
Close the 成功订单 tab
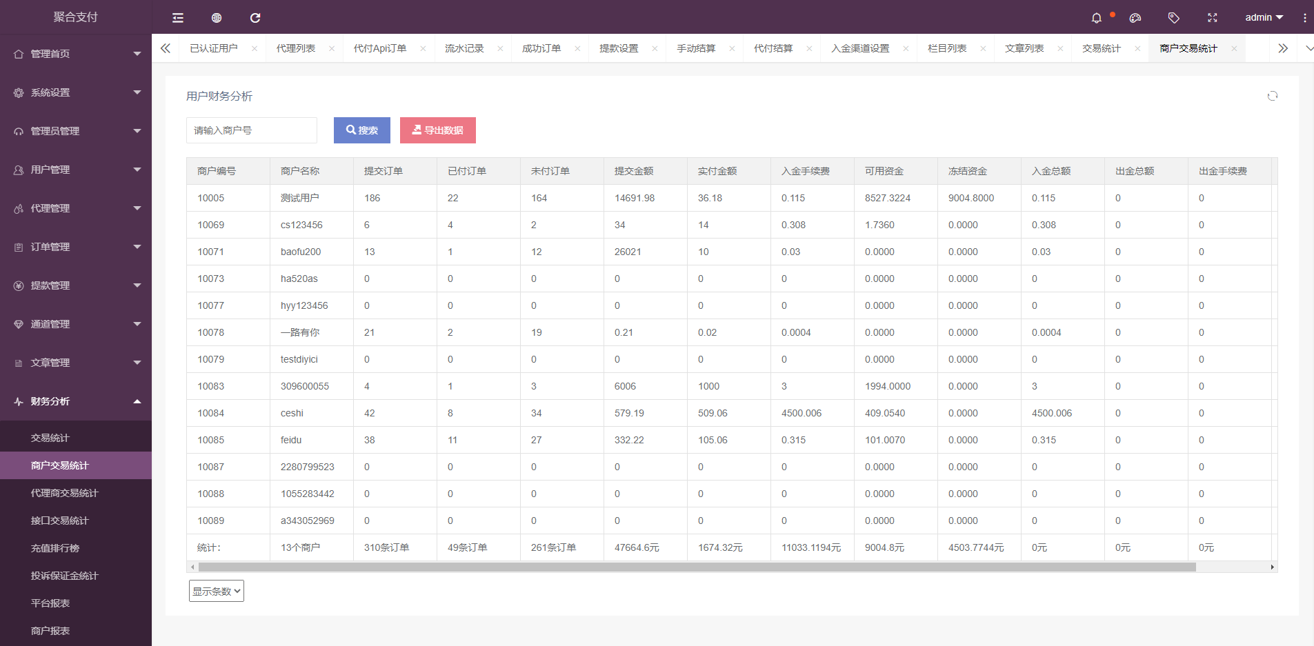tap(577, 48)
